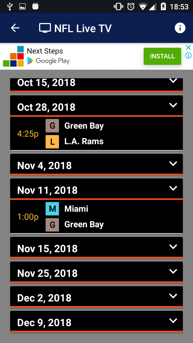Expand the Dec 2, 2018 chevron
Screen dimensions: 193x343
click(x=173, y=296)
